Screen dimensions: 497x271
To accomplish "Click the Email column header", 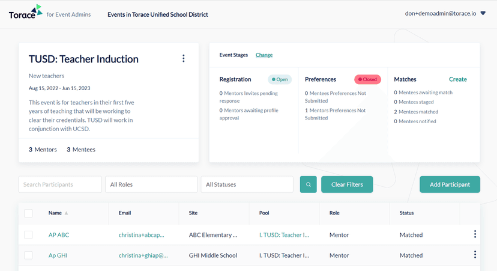I will 125,213.
